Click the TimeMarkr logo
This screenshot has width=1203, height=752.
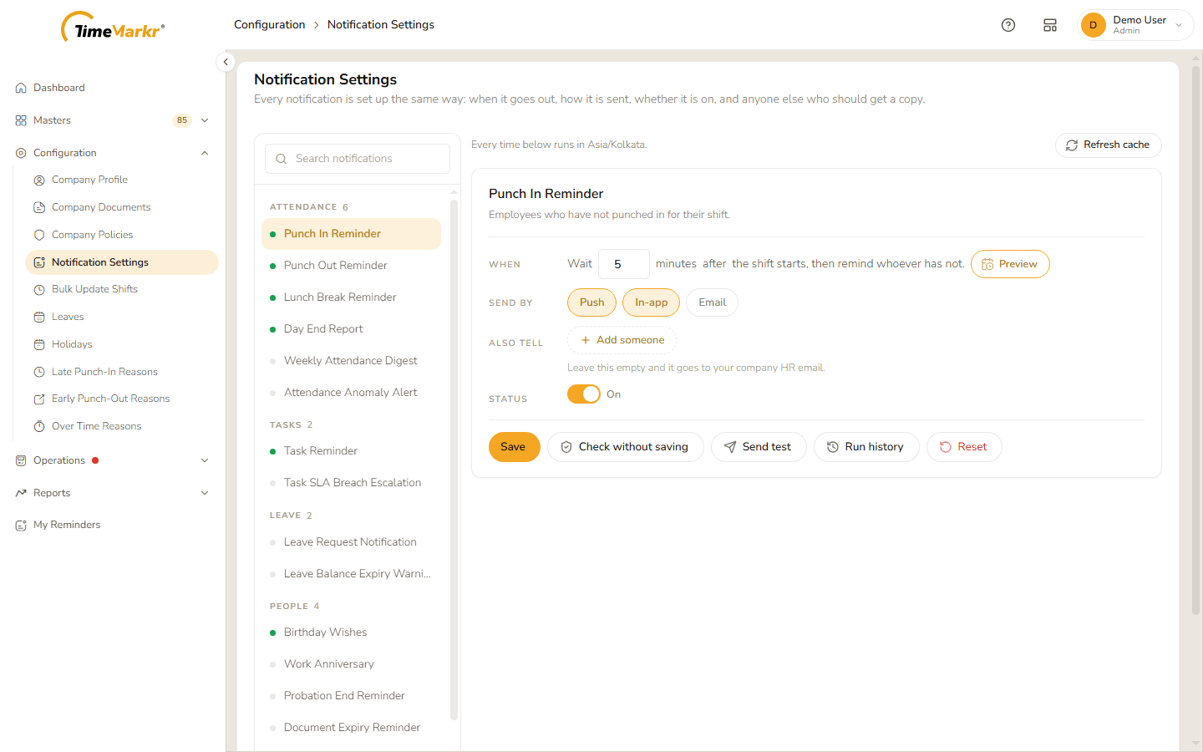coord(113,28)
